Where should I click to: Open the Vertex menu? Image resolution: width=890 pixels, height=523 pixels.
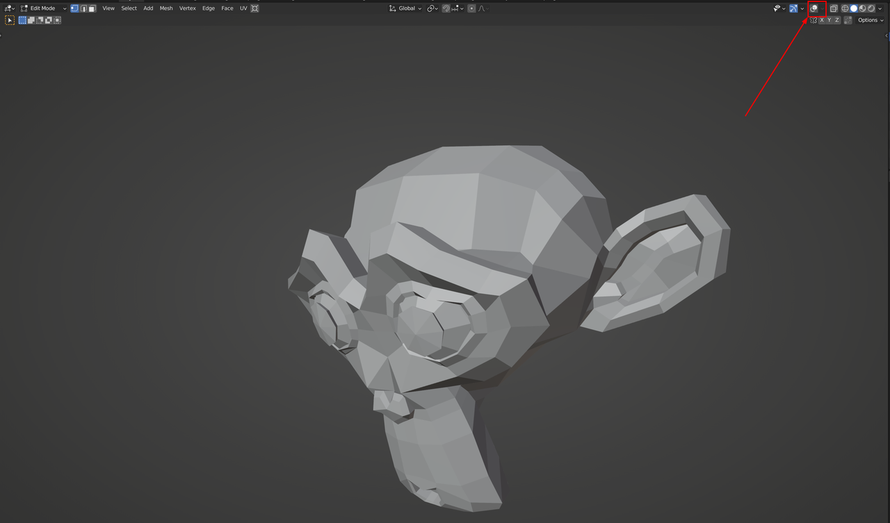click(187, 8)
